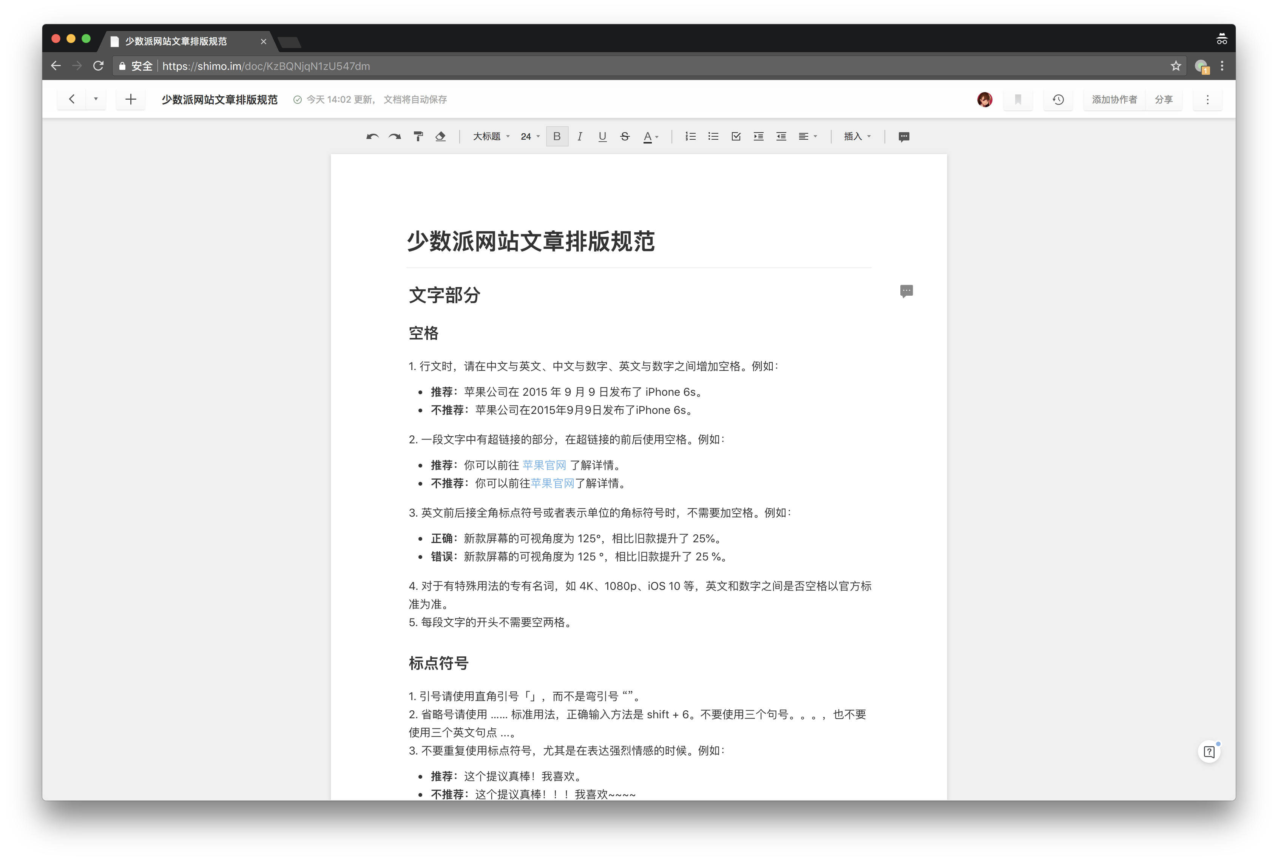This screenshot has height=861, width=1278.
Task: Bookmark the page with the star icon
Action: [1175, 66]
